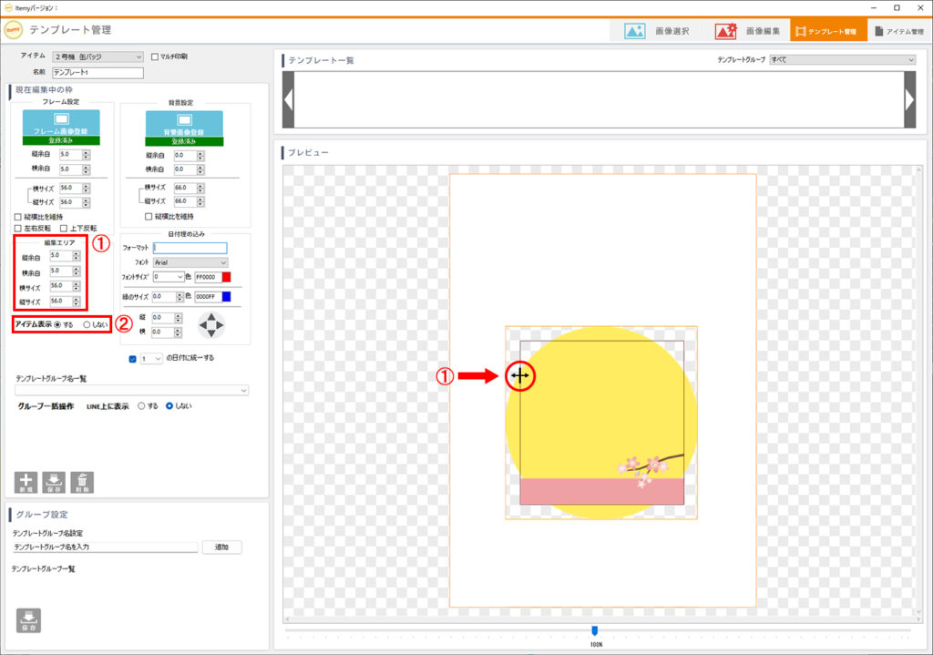
Task: Click the 新規 plus icon button
Action: tap(26, 482)
